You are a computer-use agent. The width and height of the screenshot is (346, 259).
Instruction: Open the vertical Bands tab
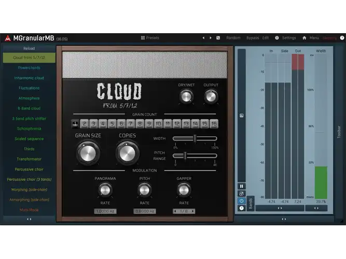point(251,204)
